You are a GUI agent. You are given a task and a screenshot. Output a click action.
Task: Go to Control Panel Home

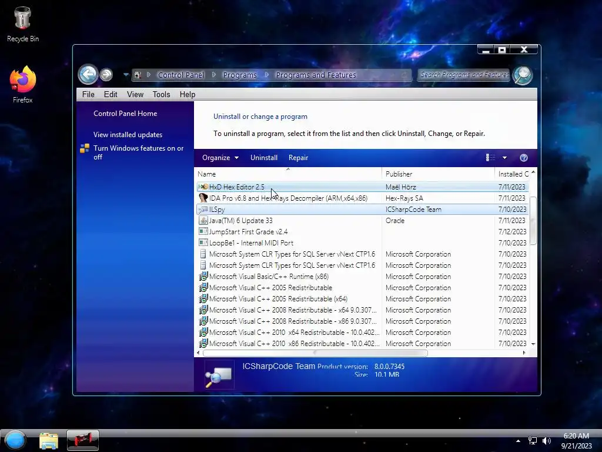click(125, 114)
